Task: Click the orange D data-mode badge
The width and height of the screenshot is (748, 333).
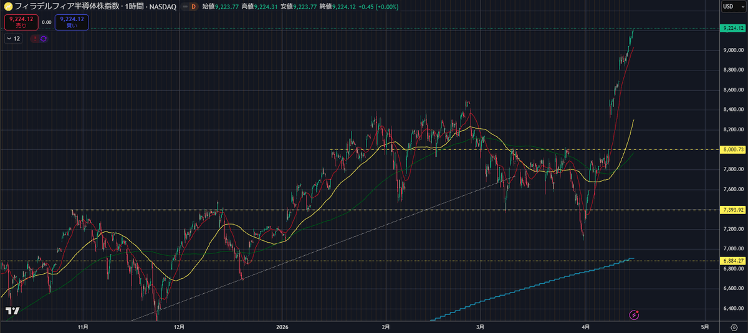Action: point(193,6)
